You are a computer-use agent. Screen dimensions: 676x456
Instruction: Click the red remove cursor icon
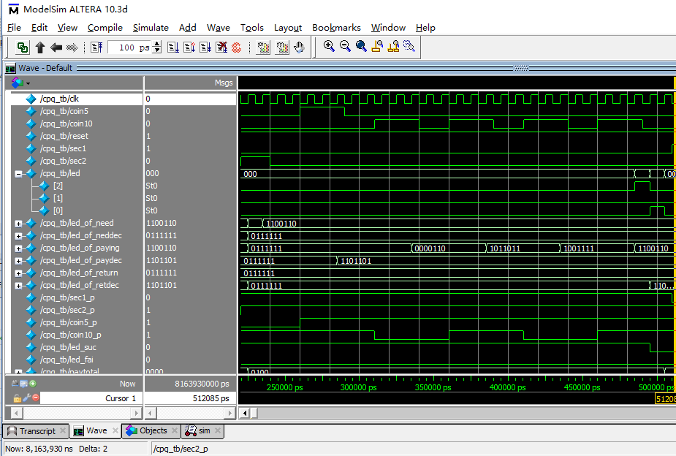[34, 398]
